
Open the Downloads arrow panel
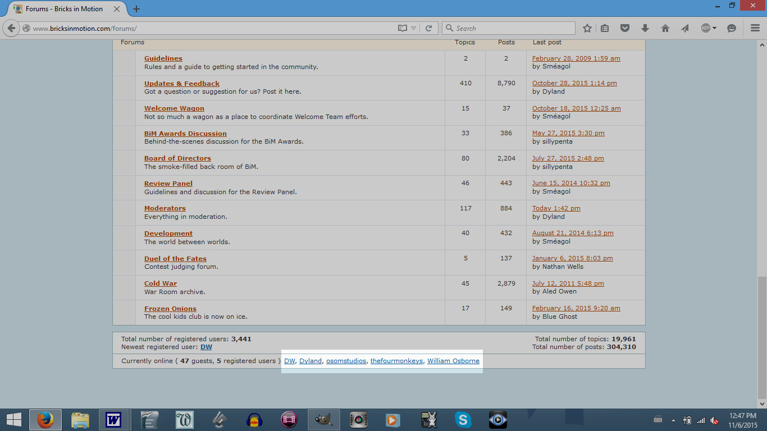point(645,28)
